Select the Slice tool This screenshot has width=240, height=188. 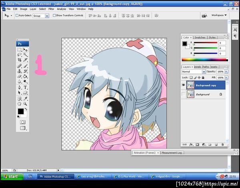(25, 60)
